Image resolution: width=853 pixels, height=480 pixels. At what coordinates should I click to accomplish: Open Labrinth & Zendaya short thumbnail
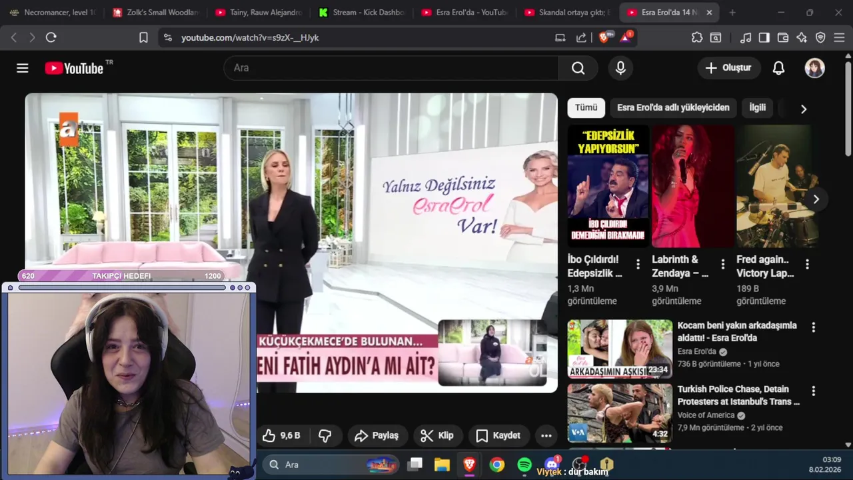click(x=692, y=186)
